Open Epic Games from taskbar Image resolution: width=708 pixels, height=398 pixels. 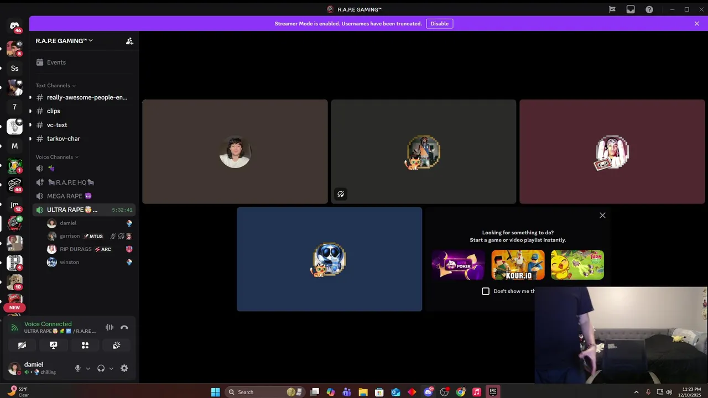[x=493, y=392]
